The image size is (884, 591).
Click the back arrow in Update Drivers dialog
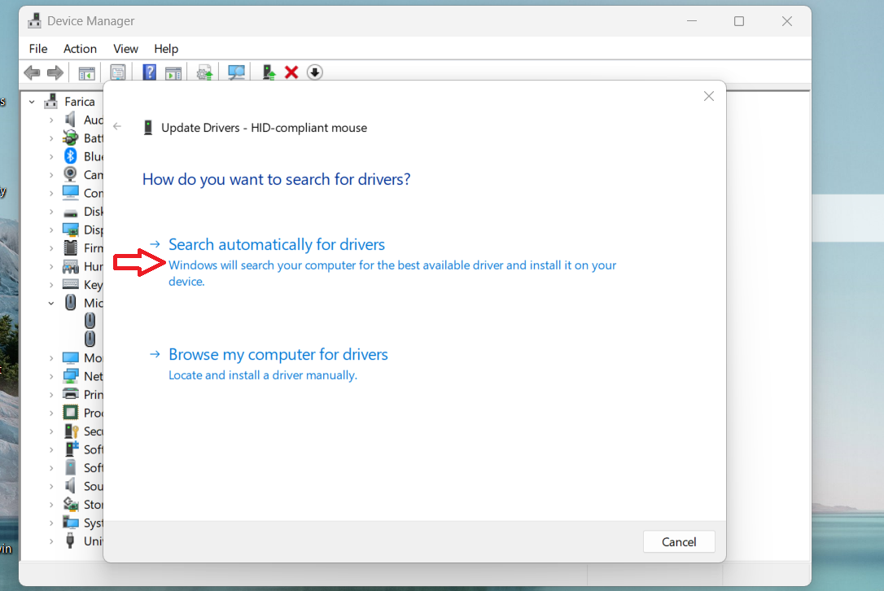(117, 127)
